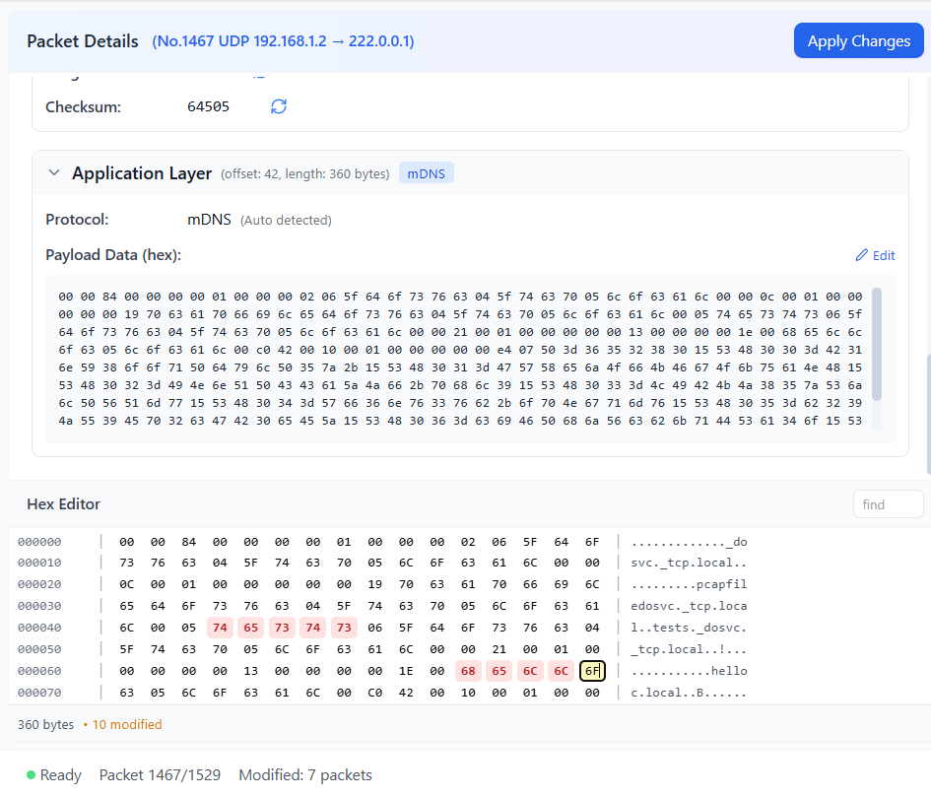Click 'Packet 1467/1529' in the status bar
This screenshot has height=798, width=931.
[160, 775]
